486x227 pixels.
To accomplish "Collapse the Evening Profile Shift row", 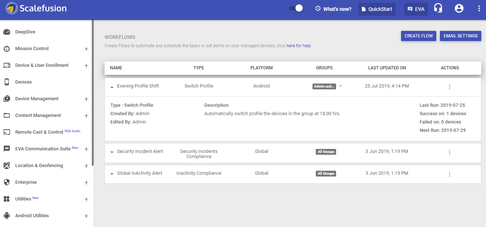I will coord(112,87).
